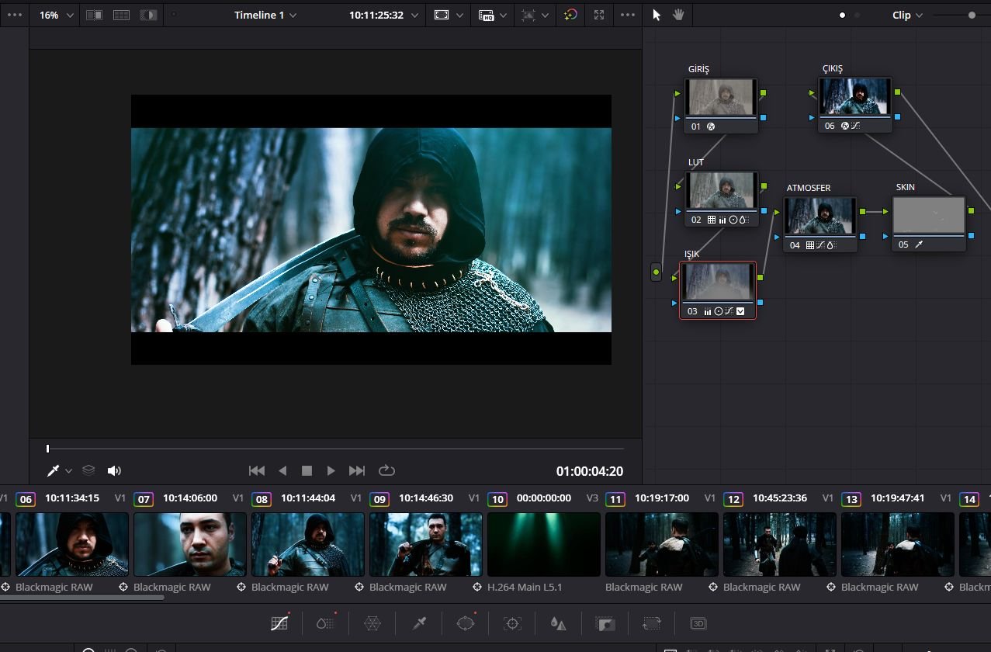991x652 pixels.
Task: Select the ATMOSFER node 04
Action: pyautogui.click(x=820, y=224)
